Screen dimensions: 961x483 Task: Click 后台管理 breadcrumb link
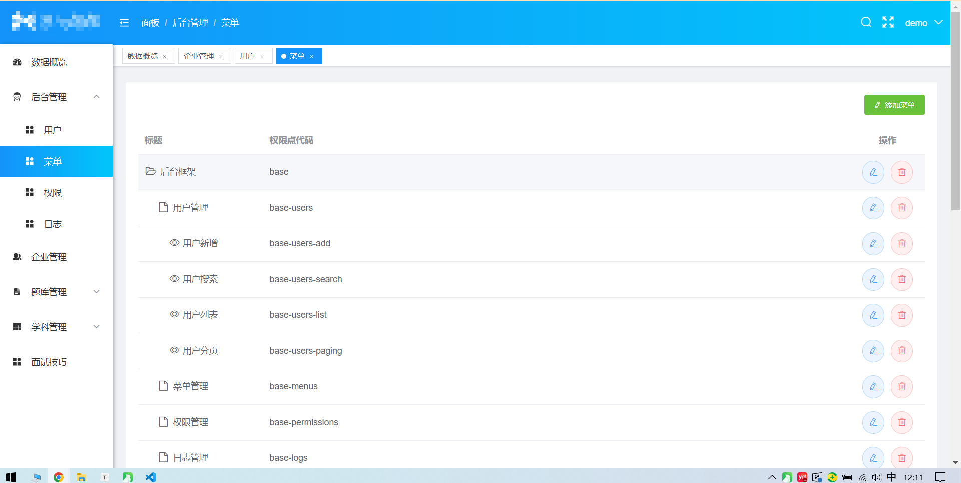click(x=190, y=23)
